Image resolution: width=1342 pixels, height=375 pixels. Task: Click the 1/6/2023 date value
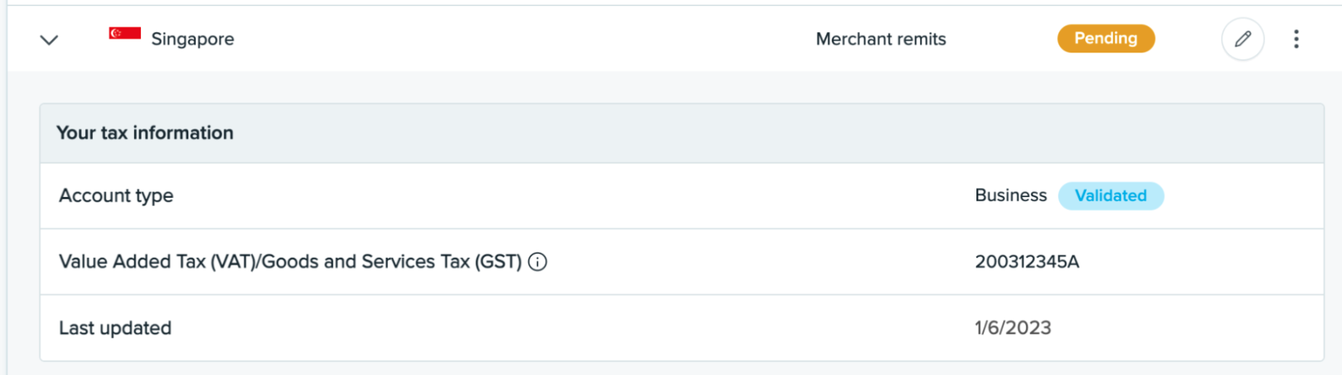1012,328
